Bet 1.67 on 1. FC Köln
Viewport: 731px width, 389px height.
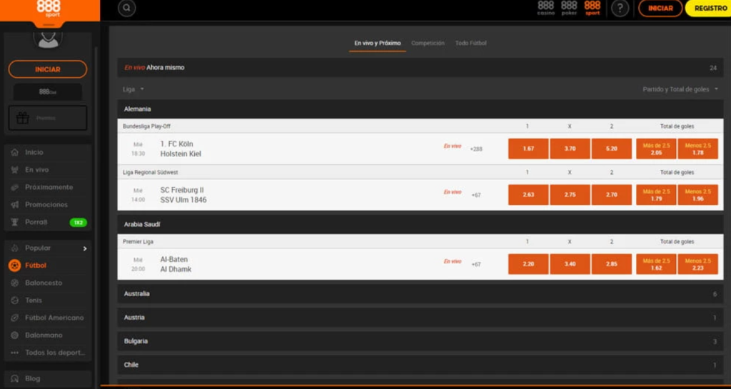pos(528,149)
